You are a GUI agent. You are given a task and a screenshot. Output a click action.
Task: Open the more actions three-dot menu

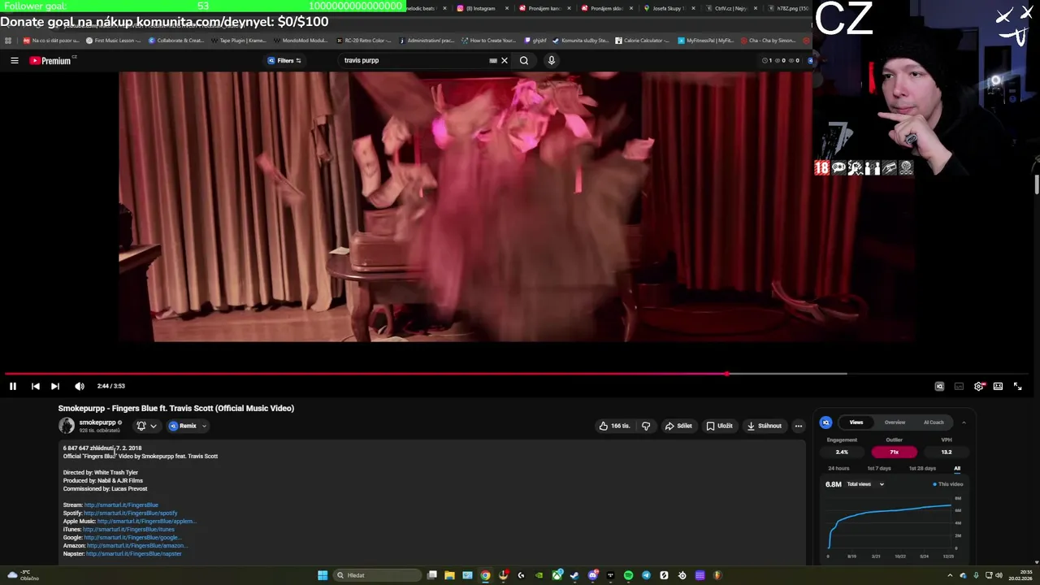(799, 426)
